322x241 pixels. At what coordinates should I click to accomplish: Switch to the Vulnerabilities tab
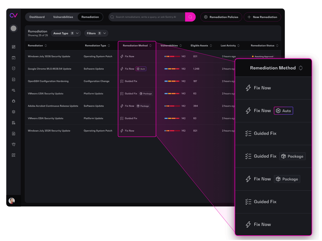[63, 17]
